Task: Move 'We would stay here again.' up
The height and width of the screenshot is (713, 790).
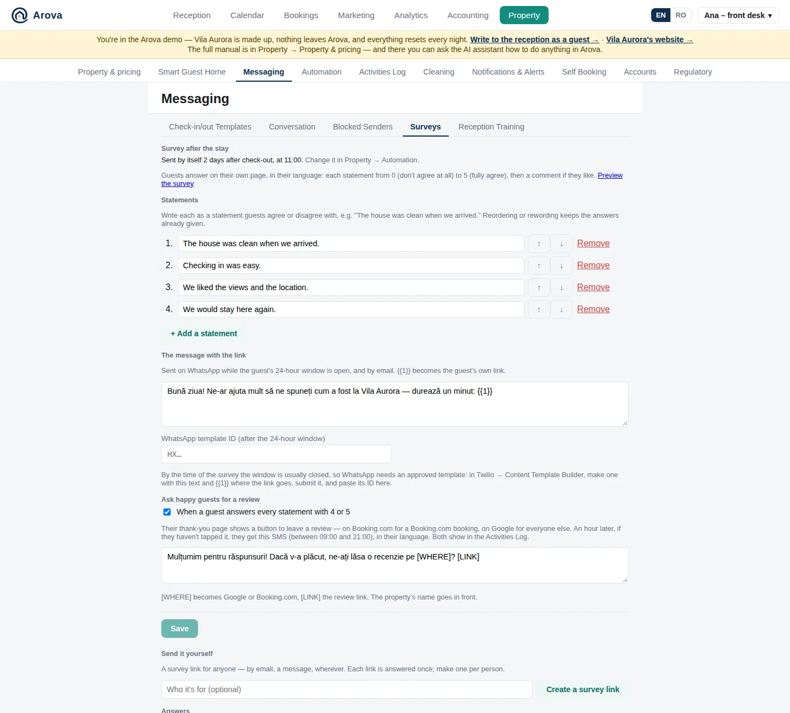Action: [x=539, y=309]
